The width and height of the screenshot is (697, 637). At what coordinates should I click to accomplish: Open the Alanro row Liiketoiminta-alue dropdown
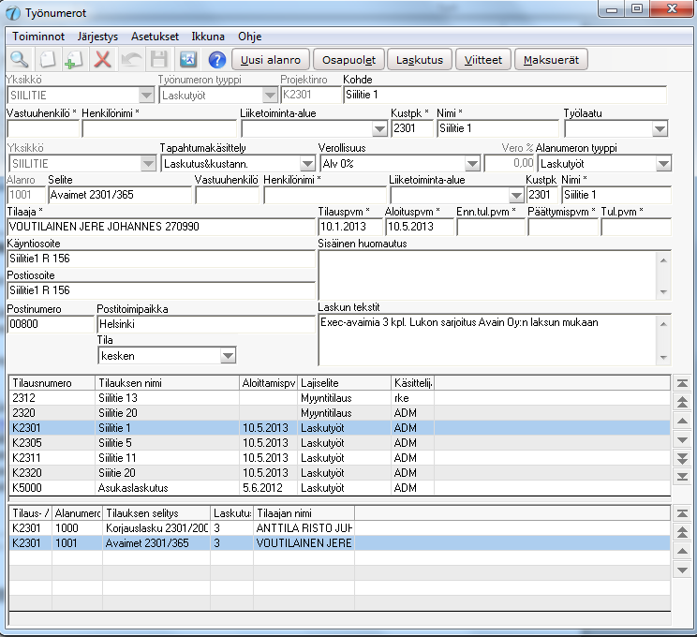click(x=515, y=195)
